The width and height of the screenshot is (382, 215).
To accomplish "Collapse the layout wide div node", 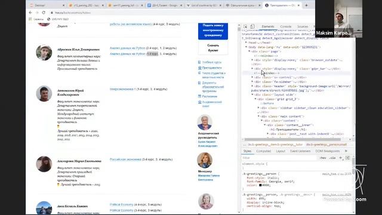I will (x=252, y=94).
